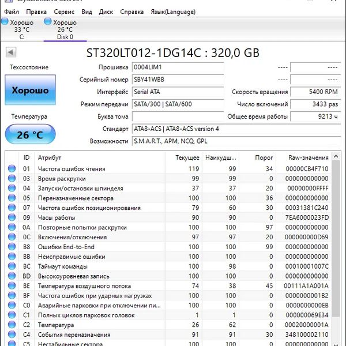Click status icon of row B8 Ошибки End-to-End
Screen dimensions: 346x346
click(x=12, y=247)
